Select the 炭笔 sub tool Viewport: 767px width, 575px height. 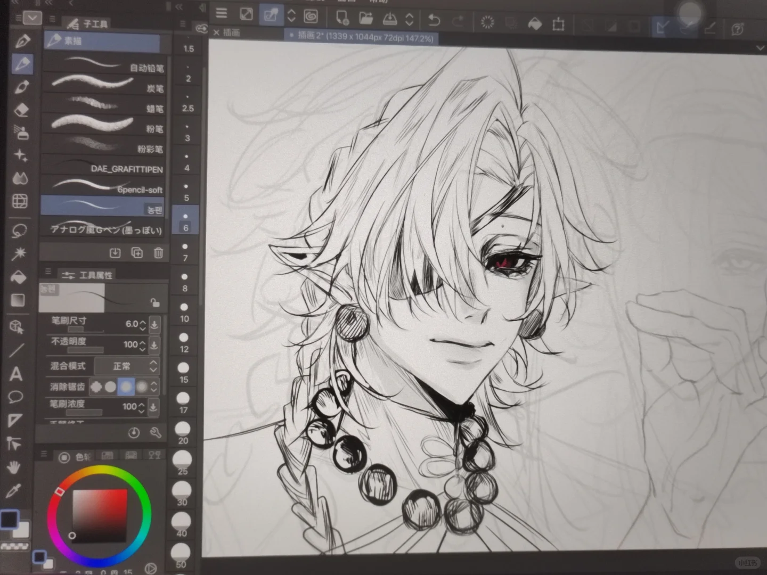pos(105,86)
